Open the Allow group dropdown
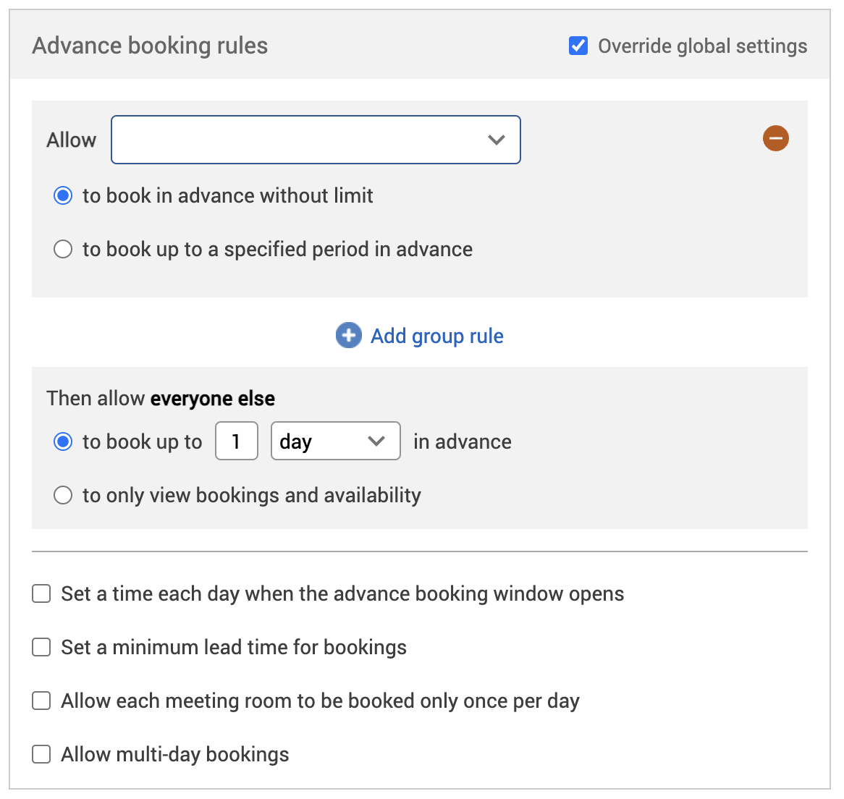The height and width of the screenshot is (799, 844). pos(315,140)
